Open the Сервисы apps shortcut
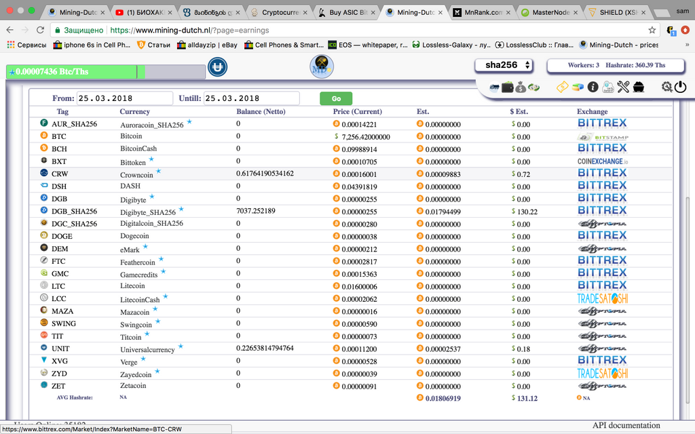The height and width of the screenshot is (434, 695). point(26,45)
